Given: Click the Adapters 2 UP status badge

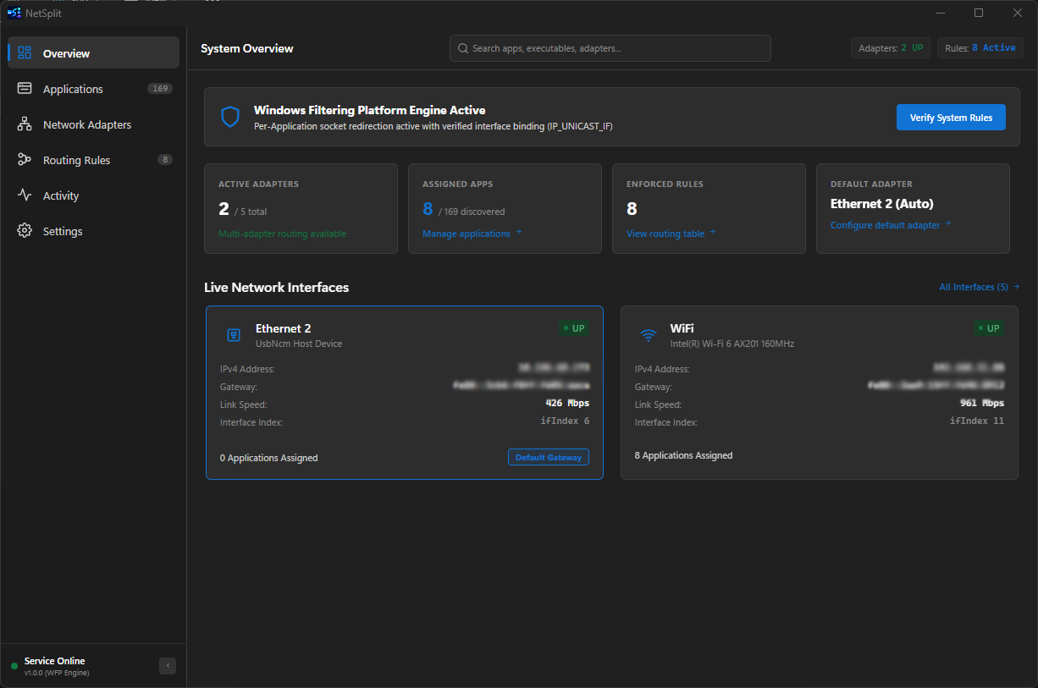Looking at the screenshot, I should coord(891,48).
